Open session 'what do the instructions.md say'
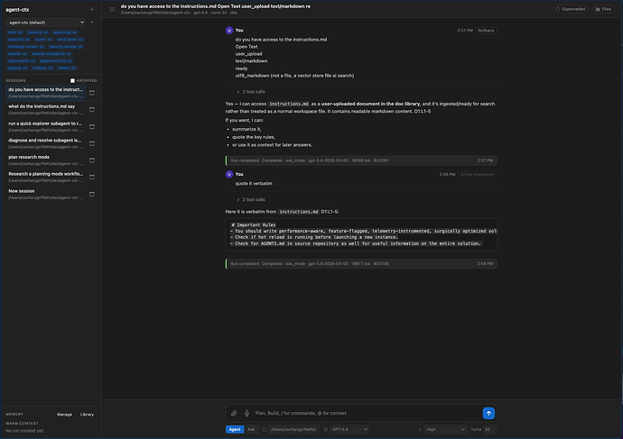 46,109
